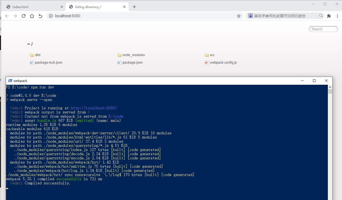Click the magnifier search icon in browser toolbar

pyautogui.click(x=321, y=16)
